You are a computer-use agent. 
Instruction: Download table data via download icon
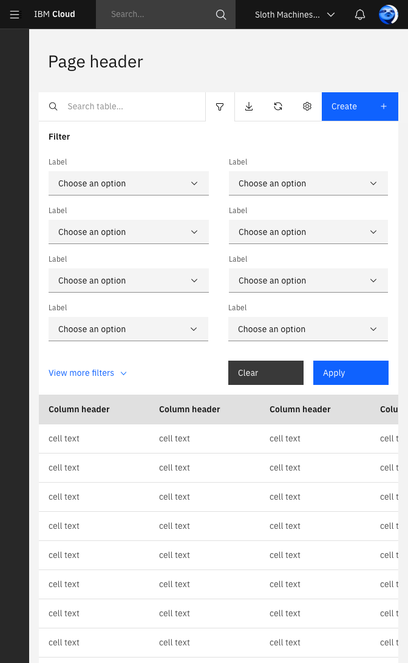[249, 107]
